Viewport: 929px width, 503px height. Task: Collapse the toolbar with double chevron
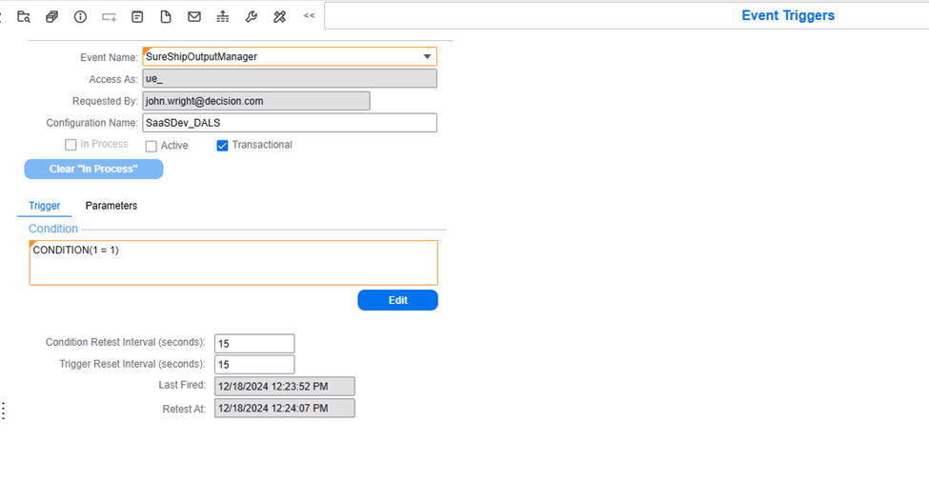point(309,16)
